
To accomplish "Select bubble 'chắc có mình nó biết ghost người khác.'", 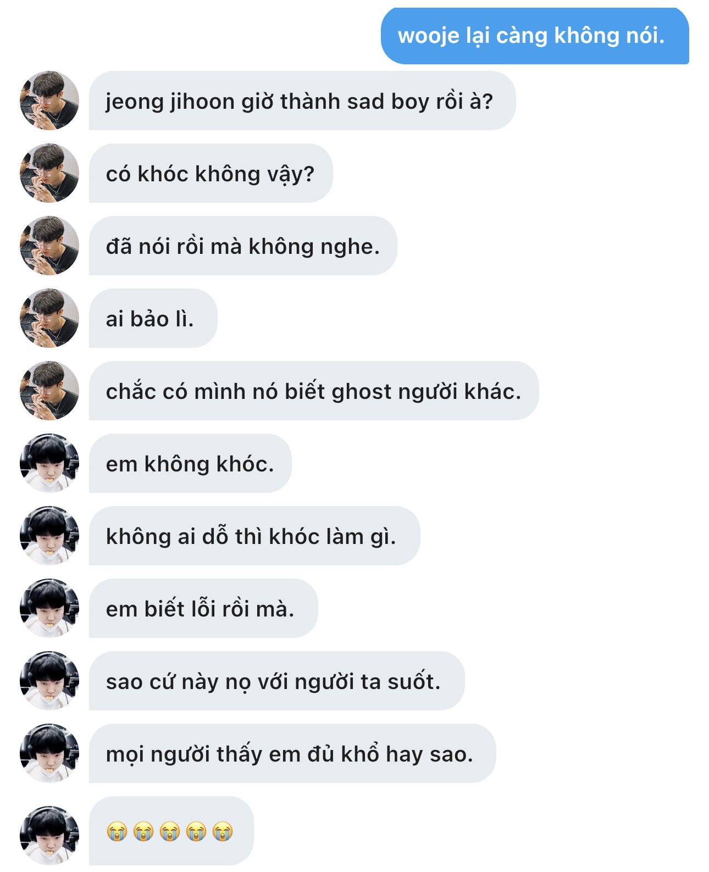I will pos(314,391).
